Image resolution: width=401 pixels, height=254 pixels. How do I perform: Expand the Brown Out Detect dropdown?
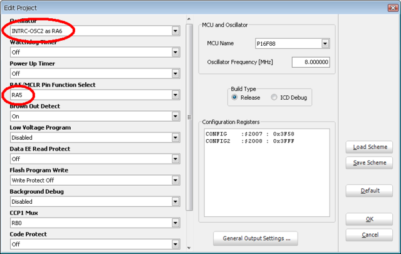[95, 116]
